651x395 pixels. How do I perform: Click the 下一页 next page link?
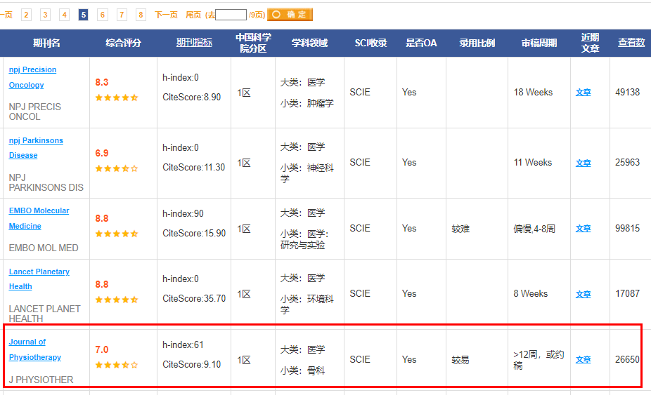(x=166, y=15)
